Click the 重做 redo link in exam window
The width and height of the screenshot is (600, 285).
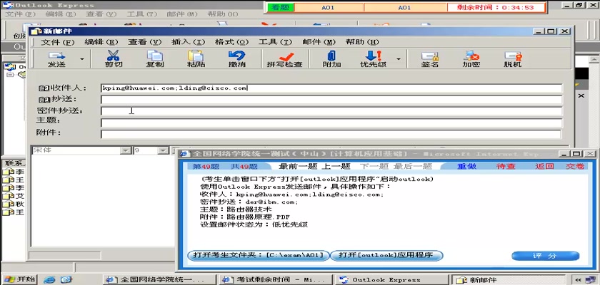[x=467, y=166]
